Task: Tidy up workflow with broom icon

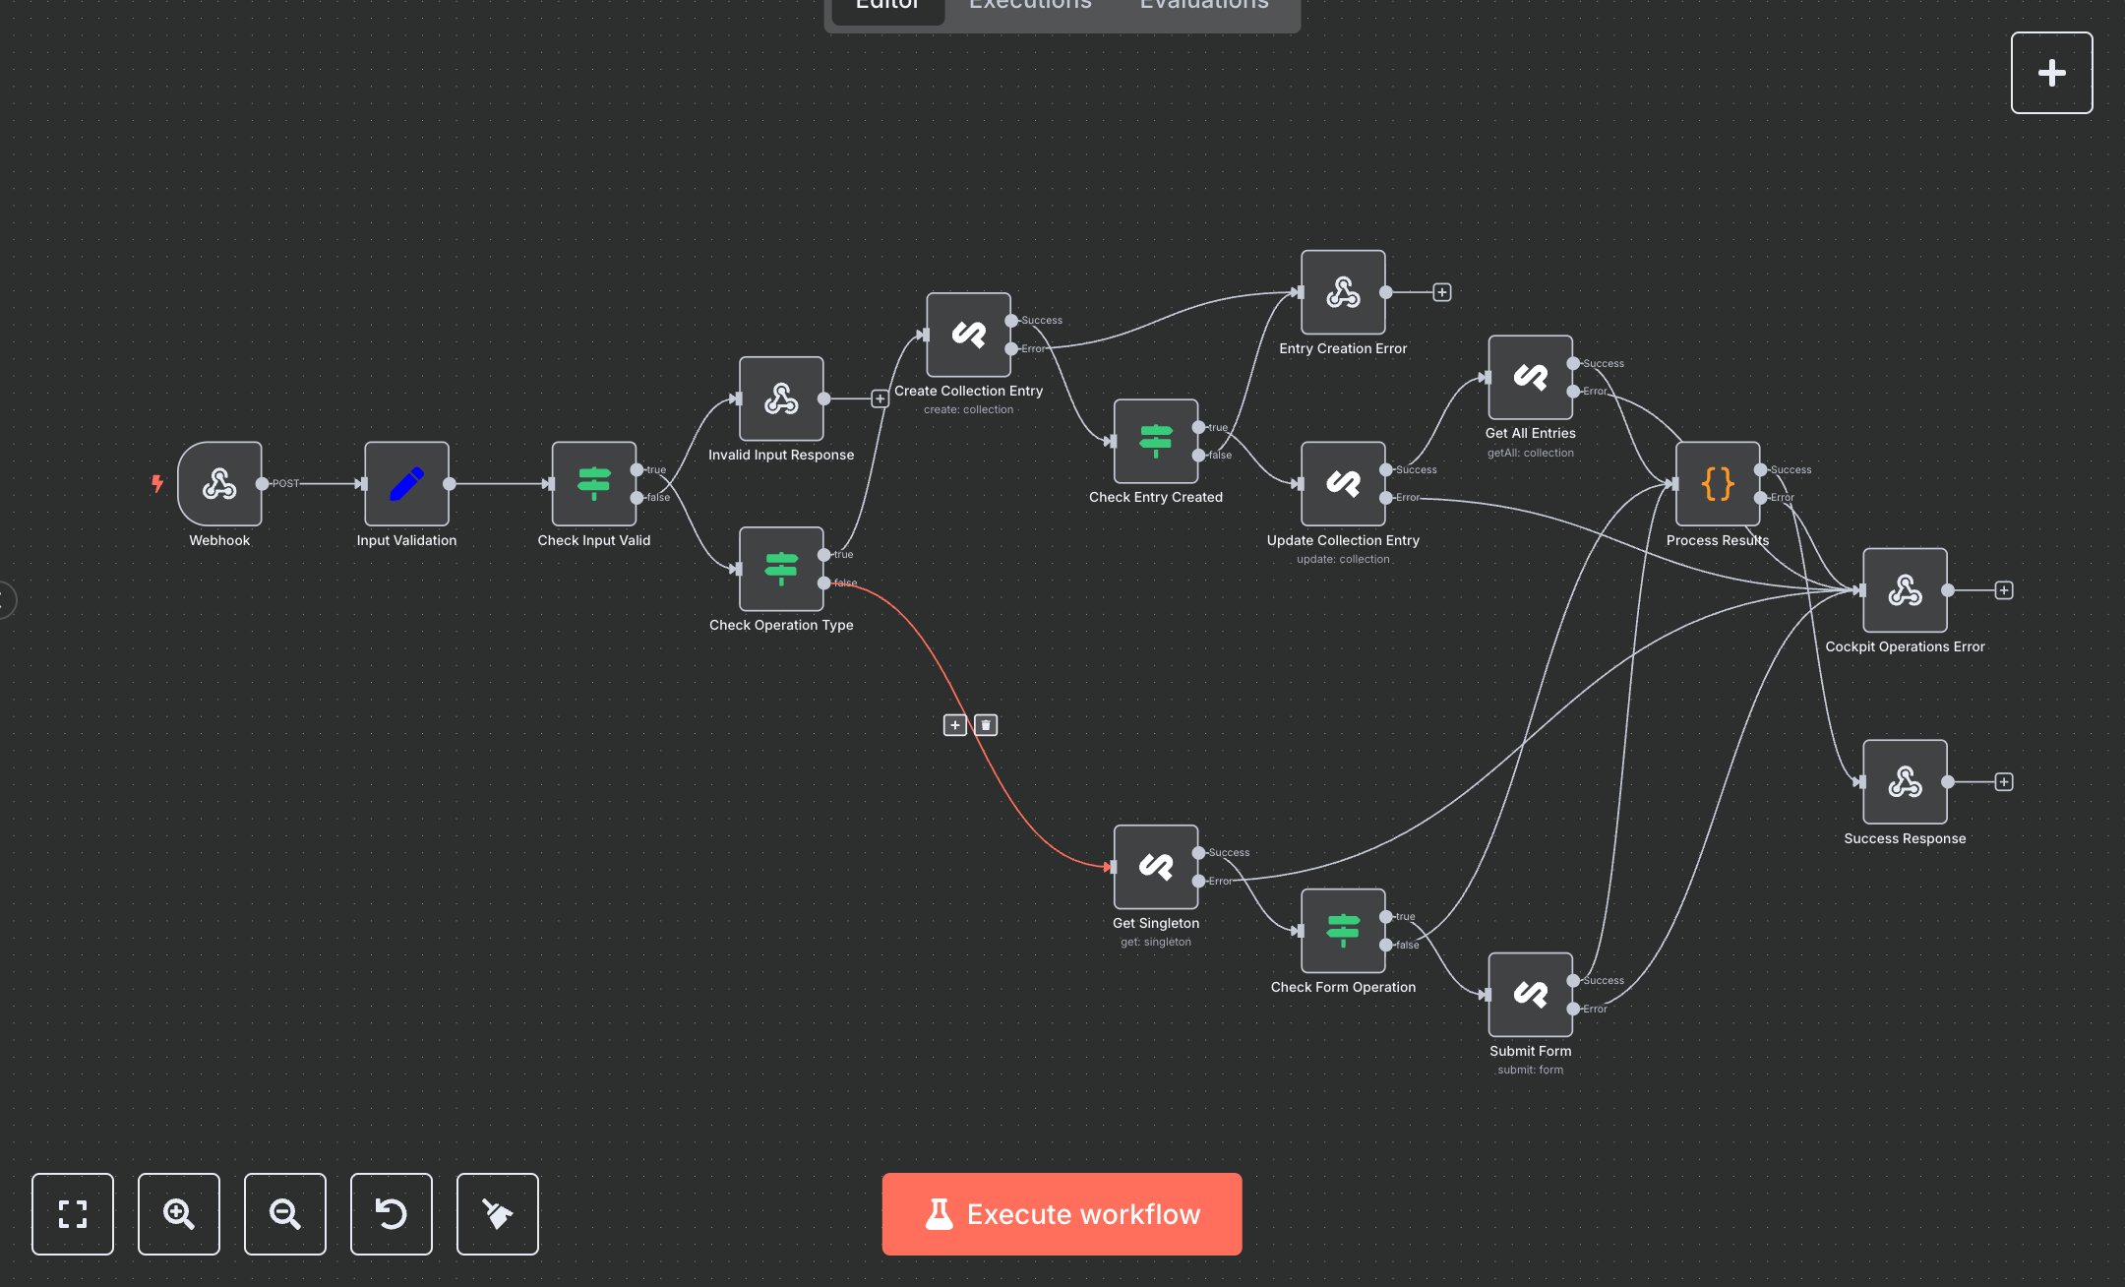Action: click(498, 1213)
